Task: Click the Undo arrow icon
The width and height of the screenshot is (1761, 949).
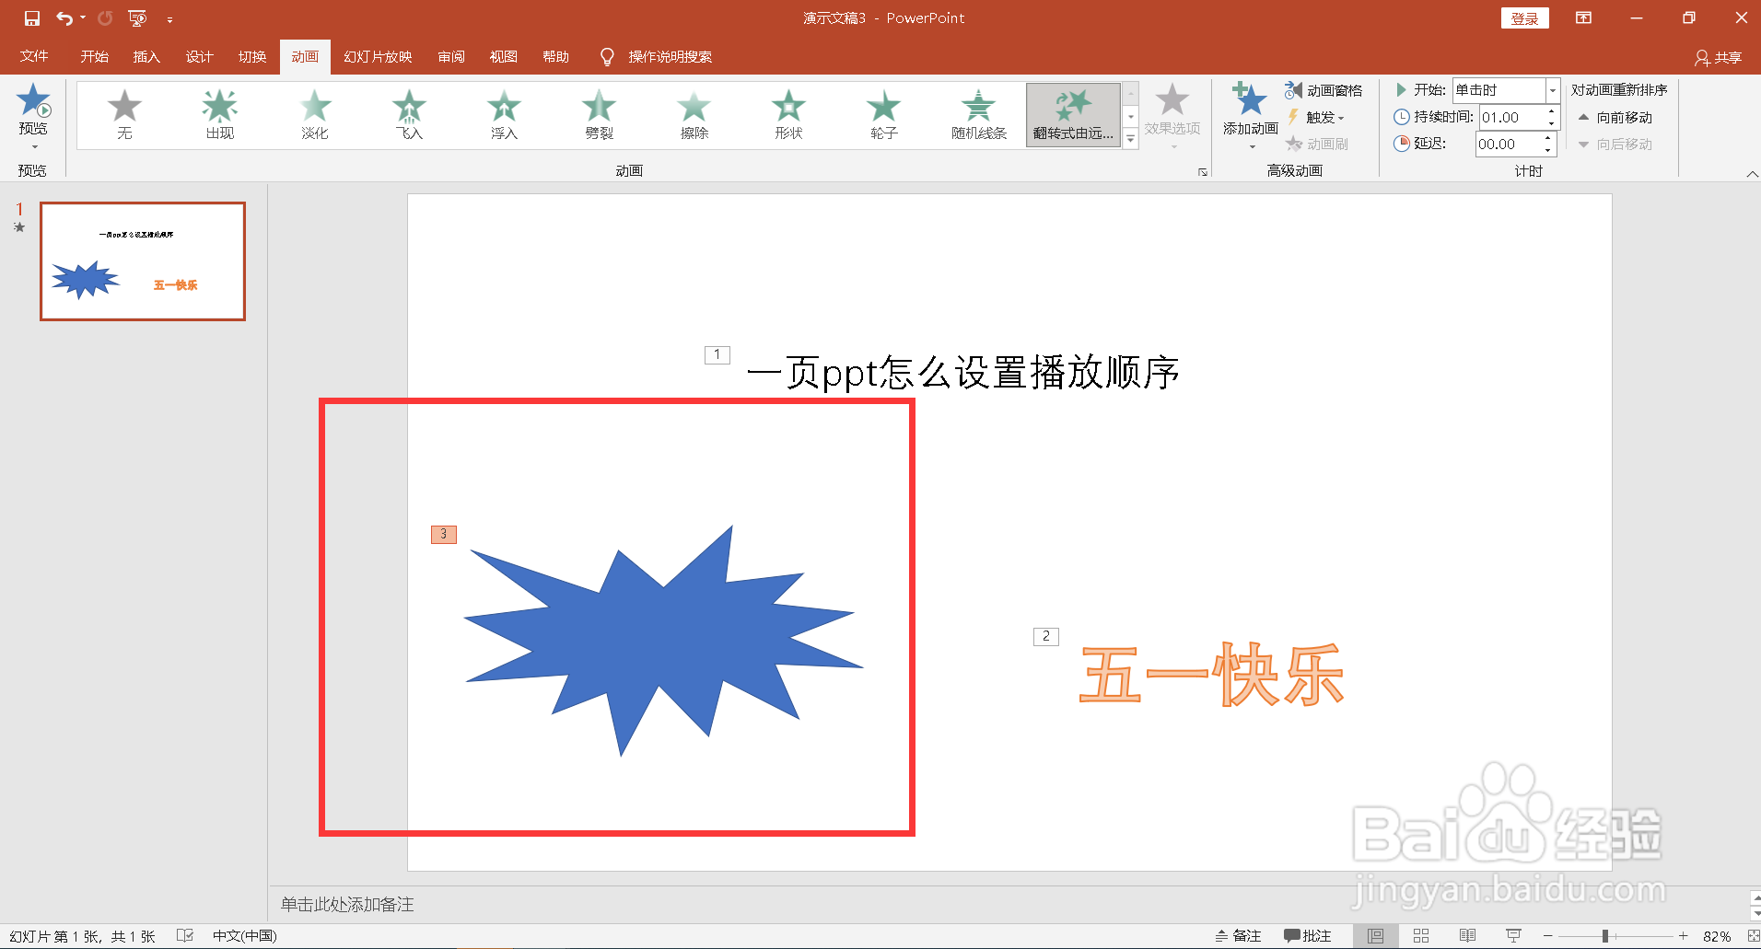Action: tap(64, 18)
